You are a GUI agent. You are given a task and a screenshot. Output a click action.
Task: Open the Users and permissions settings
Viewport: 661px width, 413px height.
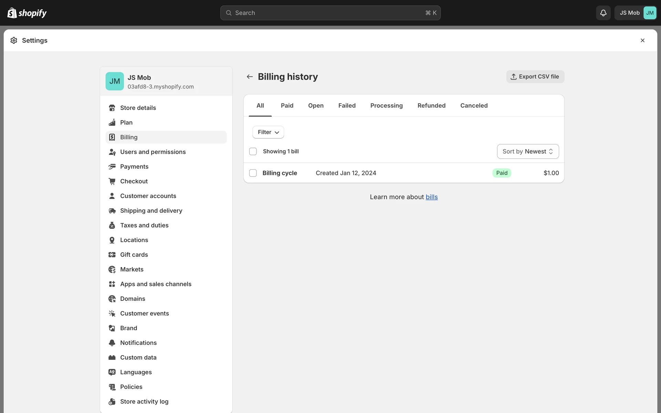click(x=153, y=152)
